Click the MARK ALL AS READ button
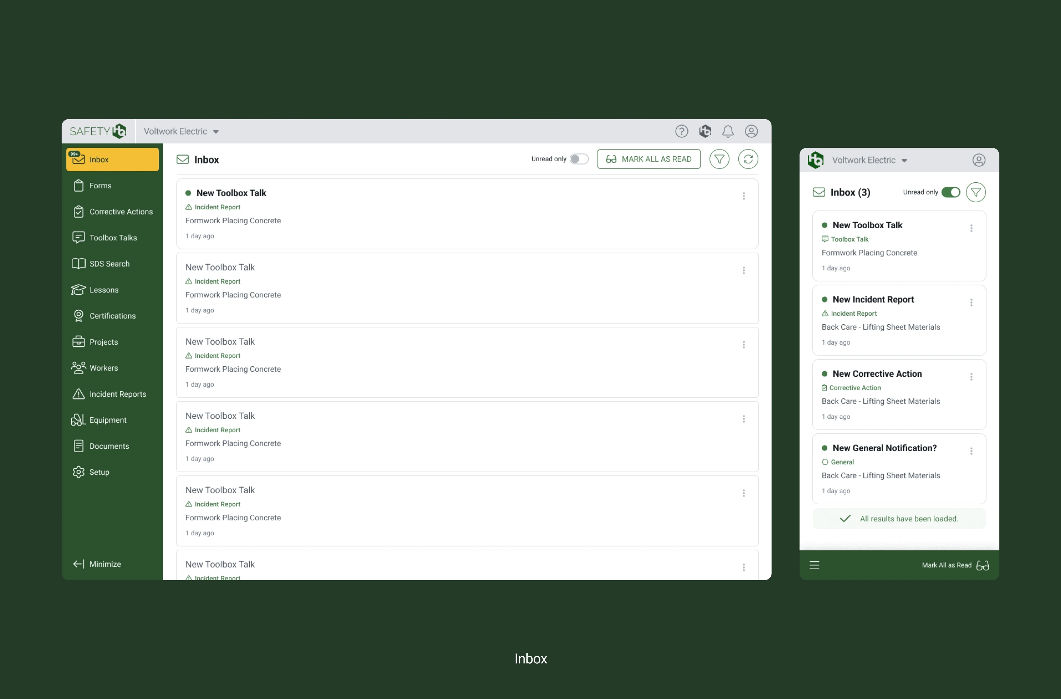The width and height of the screenshot is (1061, 699). [648, 159]
